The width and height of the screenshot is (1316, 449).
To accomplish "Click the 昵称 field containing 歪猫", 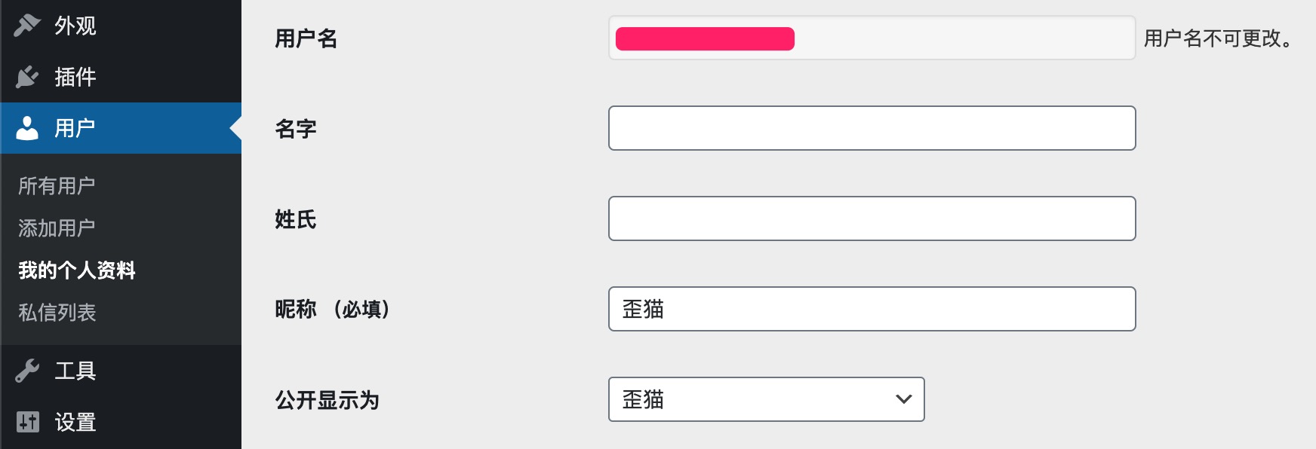I will click(x=872, y=308).
